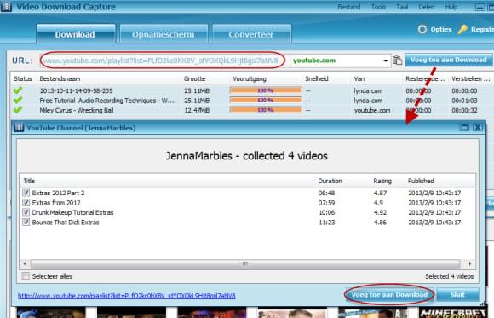Click the Sluit button
The height and width of the screenshot is (318, 494).
457,295
